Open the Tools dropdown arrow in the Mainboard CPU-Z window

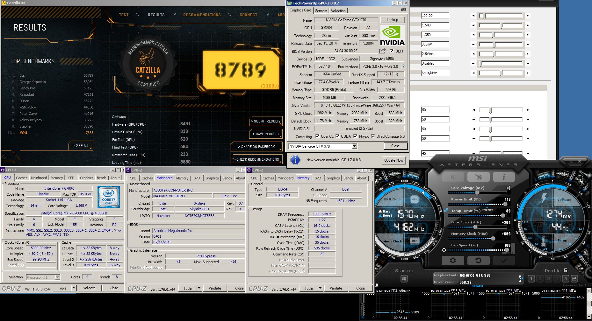[199, 288]
